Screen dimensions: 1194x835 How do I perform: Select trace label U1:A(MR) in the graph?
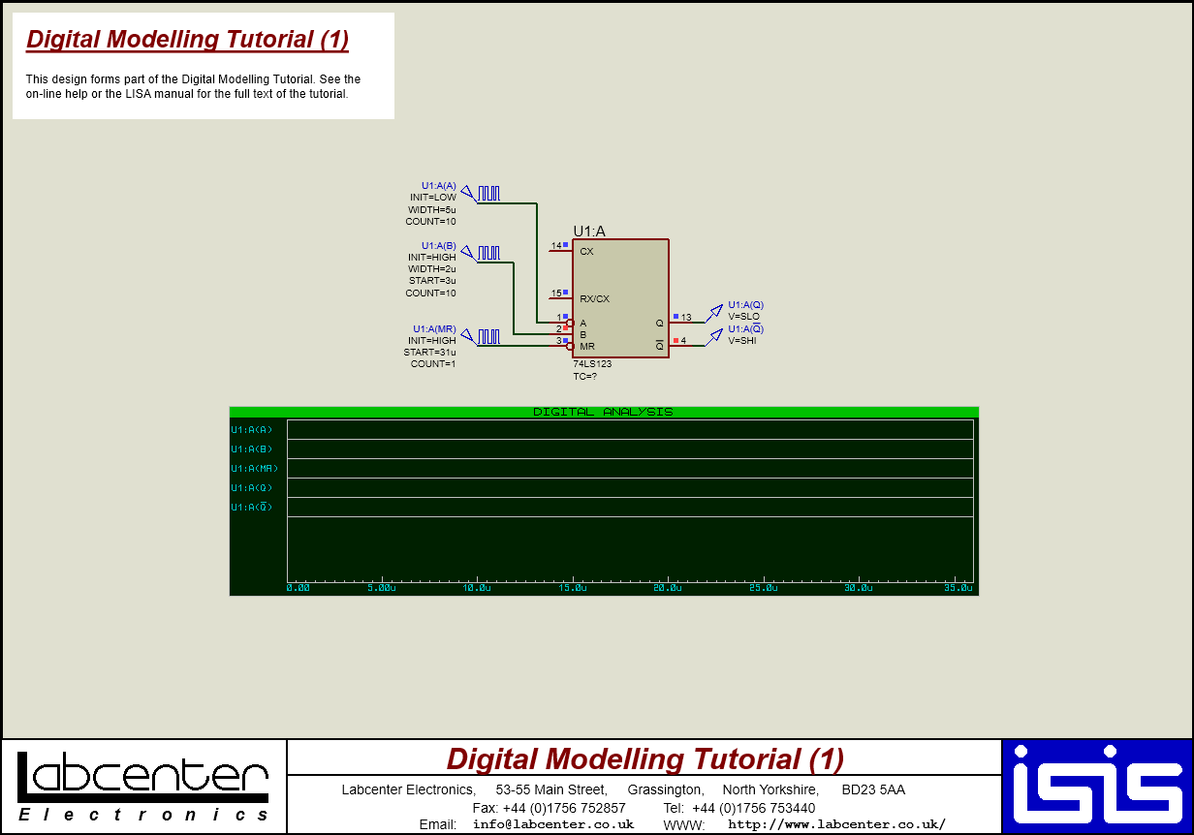[252, 468]
